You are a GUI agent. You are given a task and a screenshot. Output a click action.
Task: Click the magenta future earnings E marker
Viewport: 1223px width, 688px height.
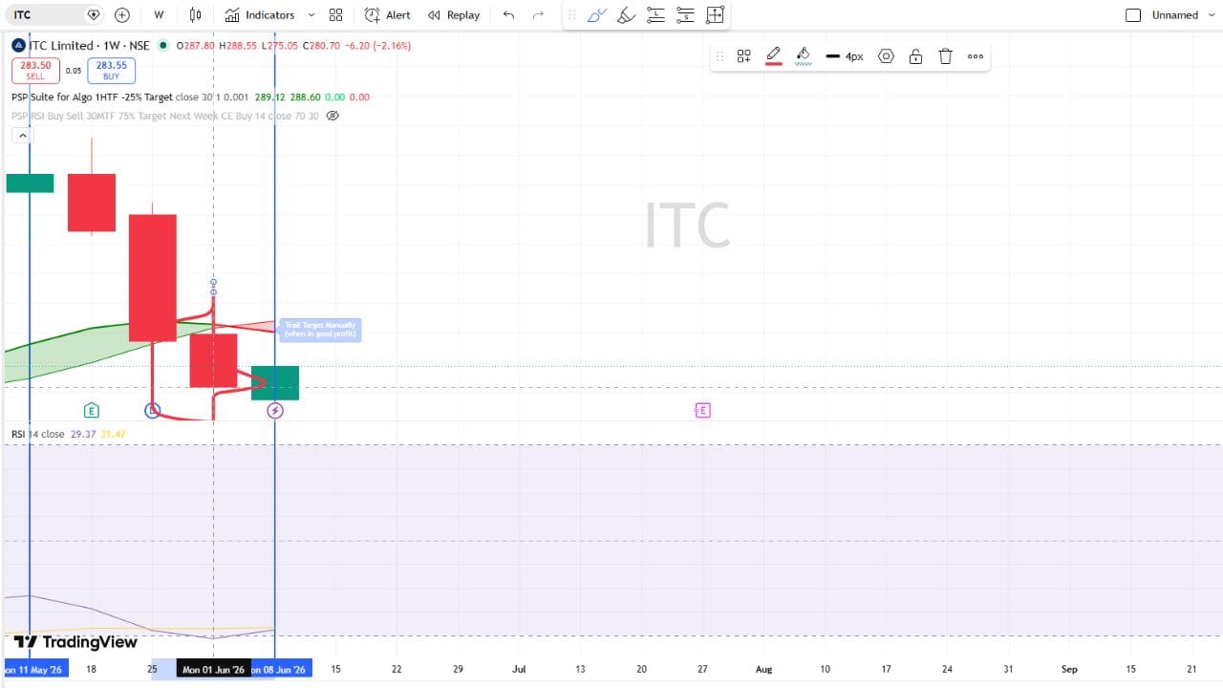tap(702, 411)
